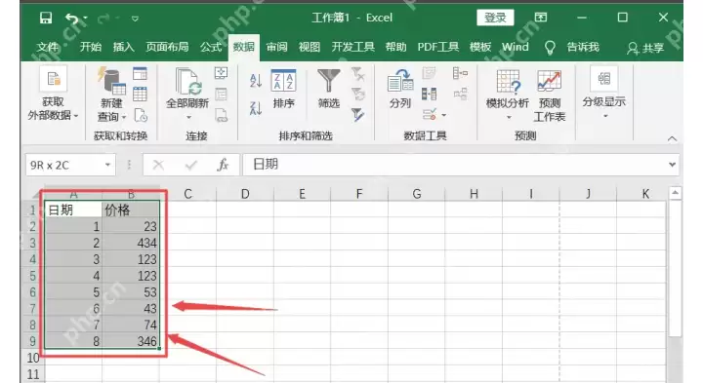
Task: Click the Save icon in title bar
Action: click(x=46, y=18)
